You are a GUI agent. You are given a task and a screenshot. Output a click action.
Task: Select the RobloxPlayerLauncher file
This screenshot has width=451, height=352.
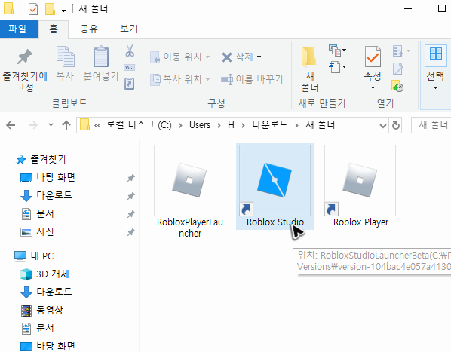click(190, 191)
